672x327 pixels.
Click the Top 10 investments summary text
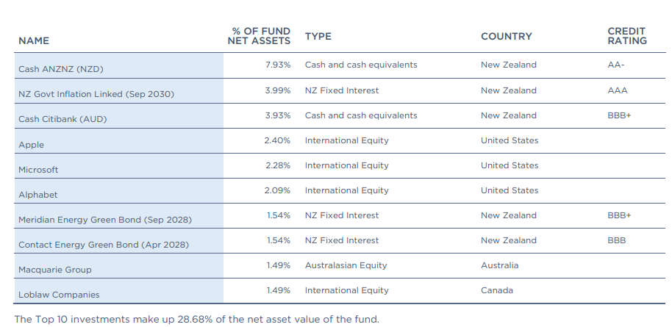(x=198, y=319)
